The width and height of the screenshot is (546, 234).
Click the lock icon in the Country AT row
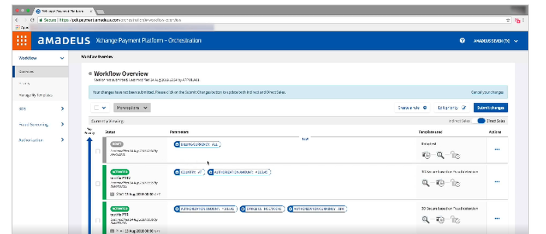[x=455, y=183]
